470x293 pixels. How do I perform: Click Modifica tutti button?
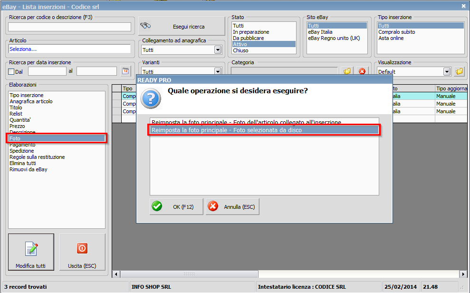(31, 252)
